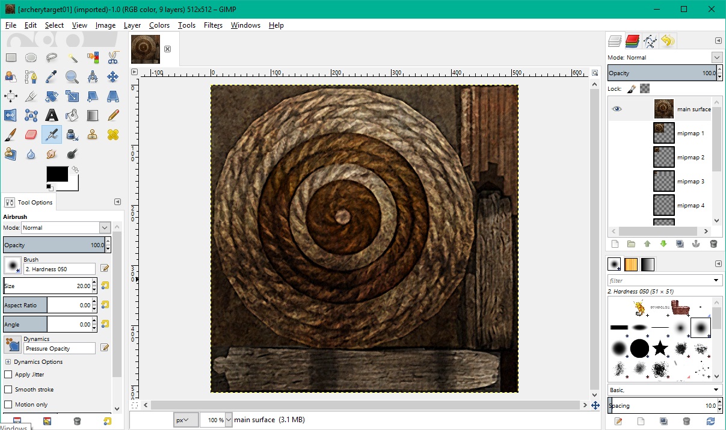
Task: Choose the Scissors Select tool
Action: pos(112,58)
